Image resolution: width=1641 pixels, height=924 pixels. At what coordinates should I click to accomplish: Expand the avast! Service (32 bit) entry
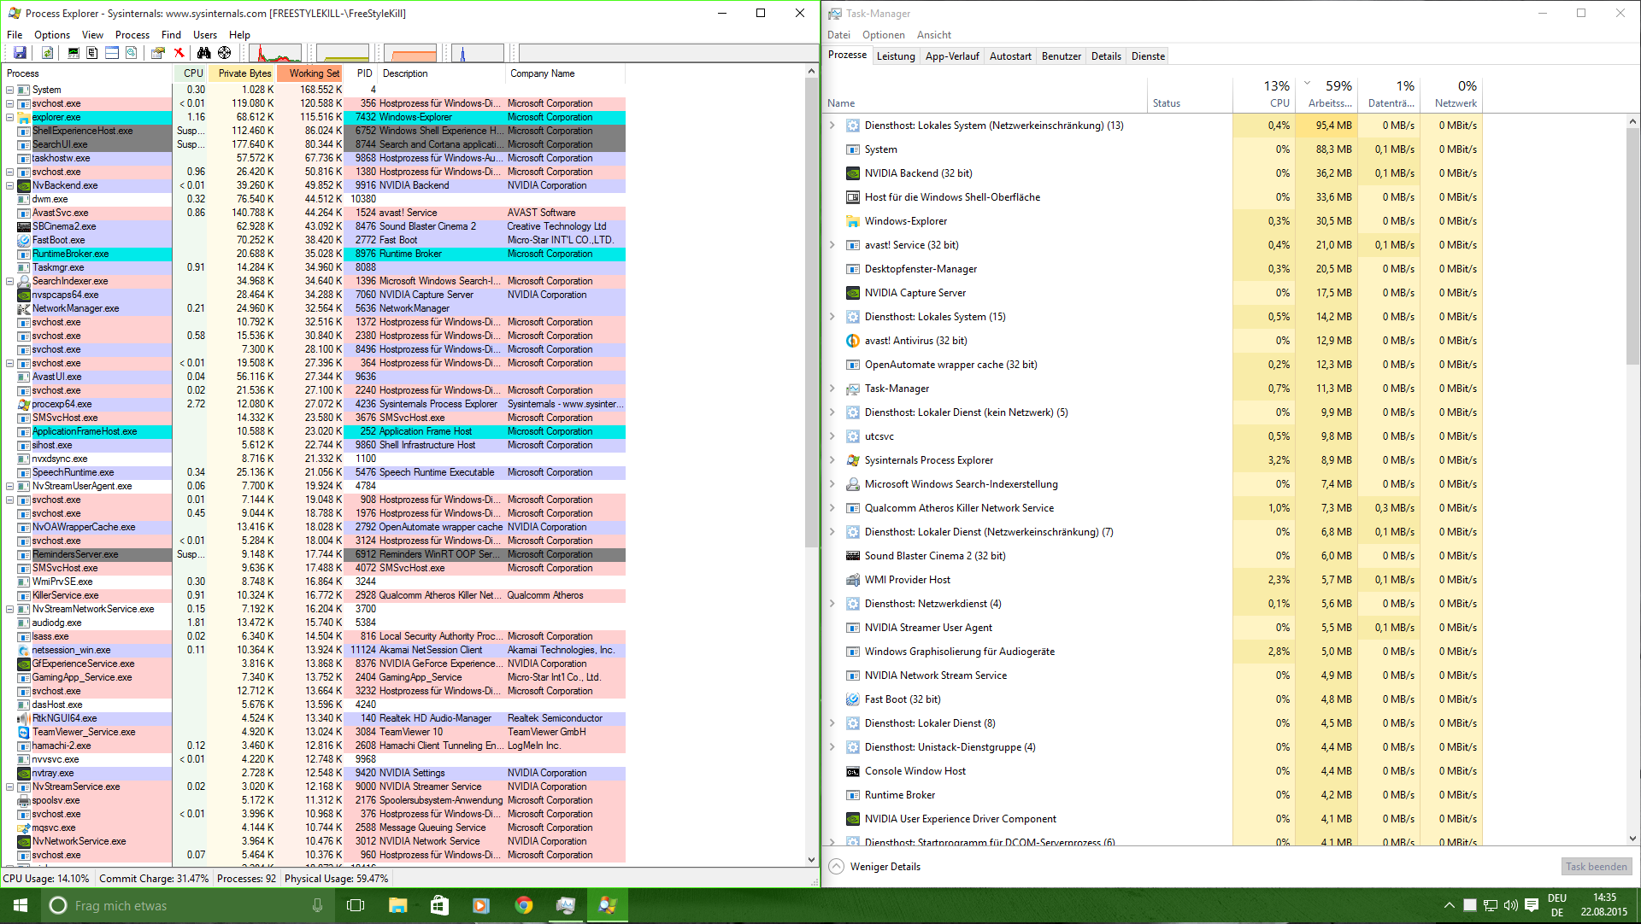coord(832,245)
